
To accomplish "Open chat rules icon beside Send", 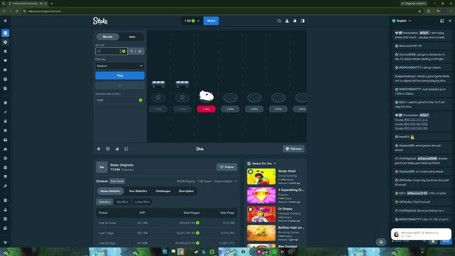I will point(433,241).
